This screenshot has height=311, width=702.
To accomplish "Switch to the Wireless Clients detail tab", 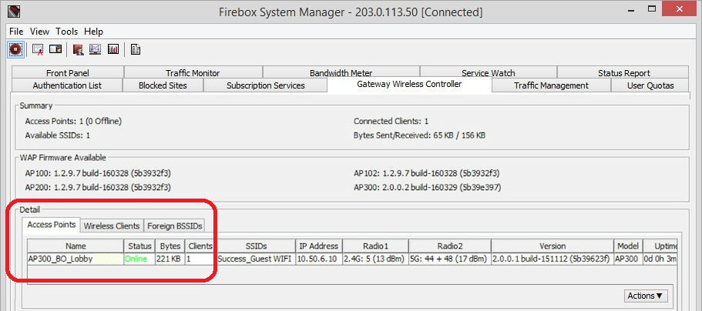I will tap(112, 226).
